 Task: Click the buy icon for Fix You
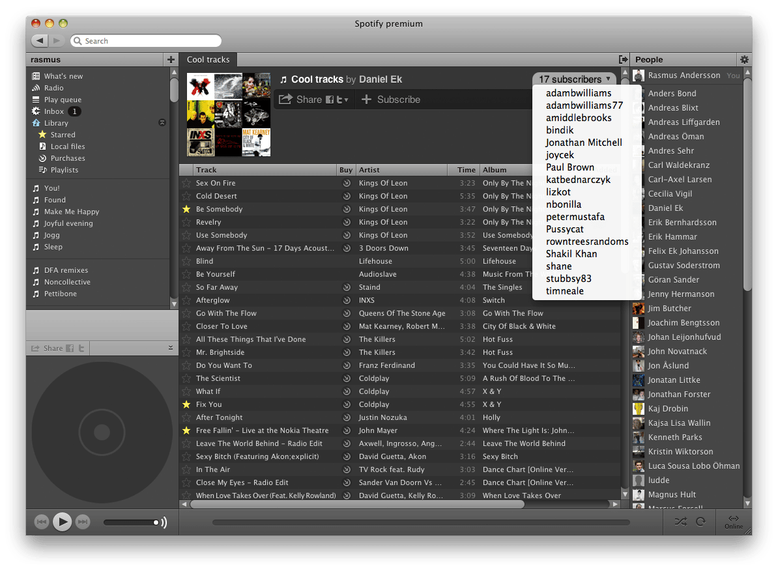(347, 404)
